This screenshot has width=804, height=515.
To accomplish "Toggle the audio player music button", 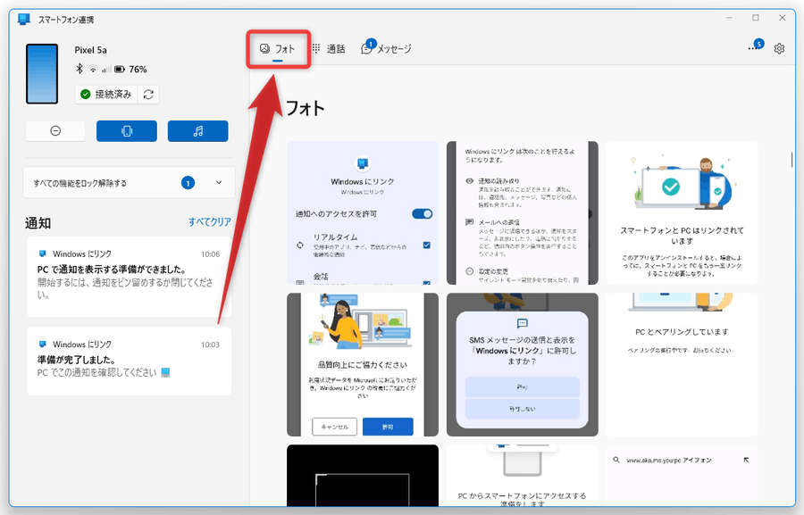I will [198, 130].
